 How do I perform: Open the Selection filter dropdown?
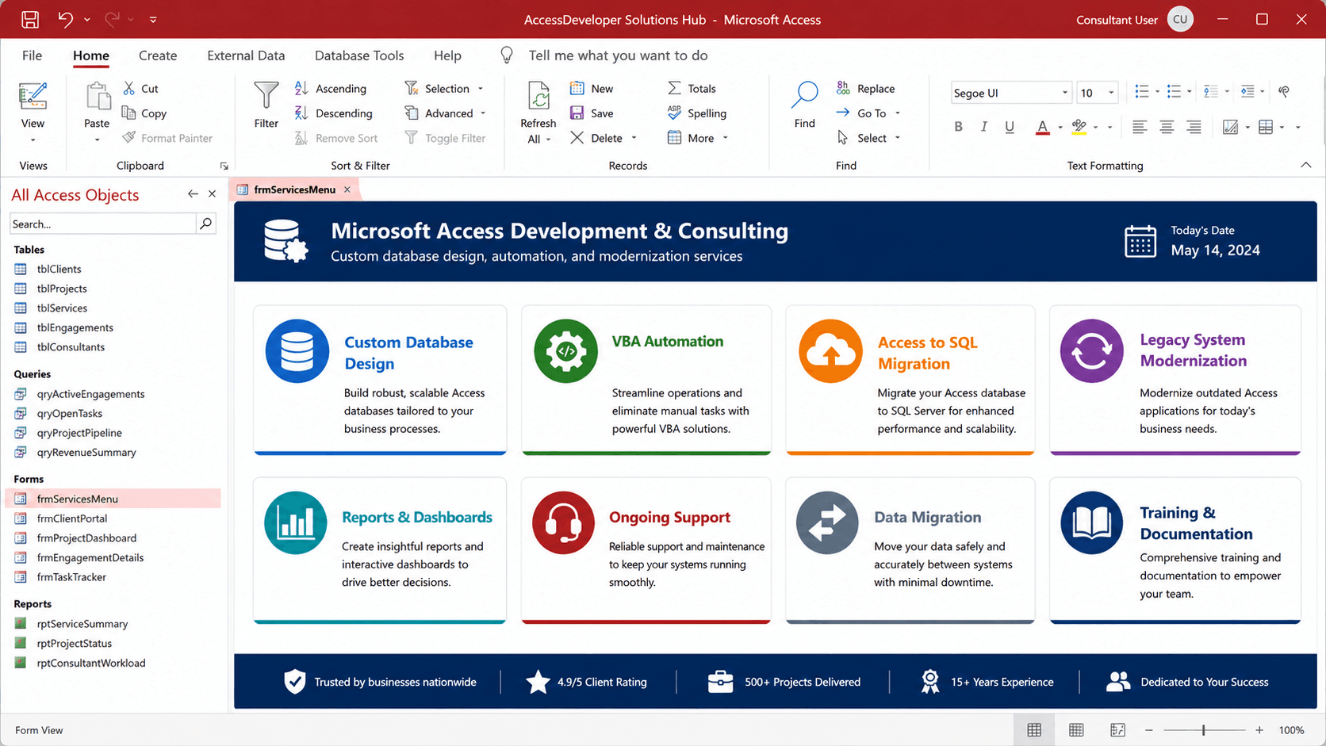(x=481, y=89)
